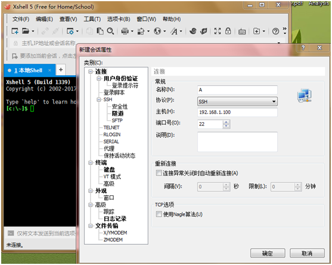Image resolution: width=332 pixels, height=265 pixels.
Task: Open the 选项卡(B) menu
Action: click(119, 19)
